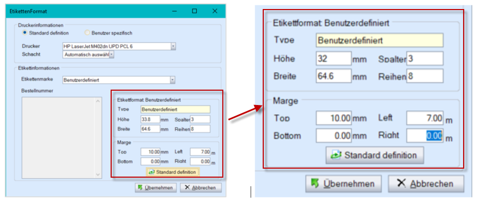Click the enlarged Abbrechen button
The image size is (477, 201).
[426, 183]
